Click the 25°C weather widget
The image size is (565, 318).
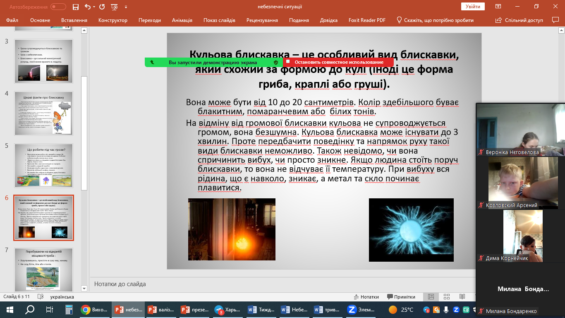(401, 309)
